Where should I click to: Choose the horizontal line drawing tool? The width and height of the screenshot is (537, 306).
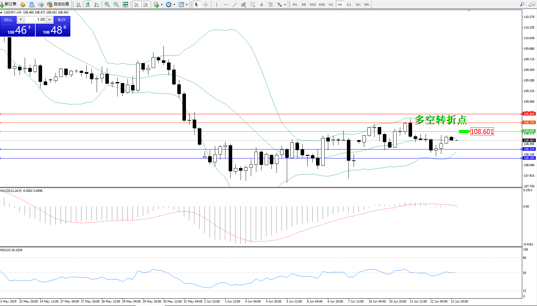coord(226,4)
